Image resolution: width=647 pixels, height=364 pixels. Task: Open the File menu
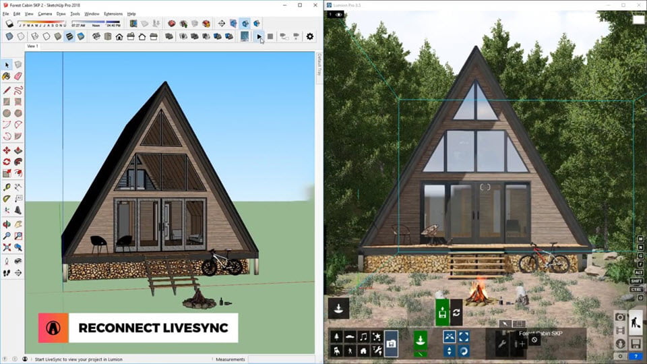point(6,13)
